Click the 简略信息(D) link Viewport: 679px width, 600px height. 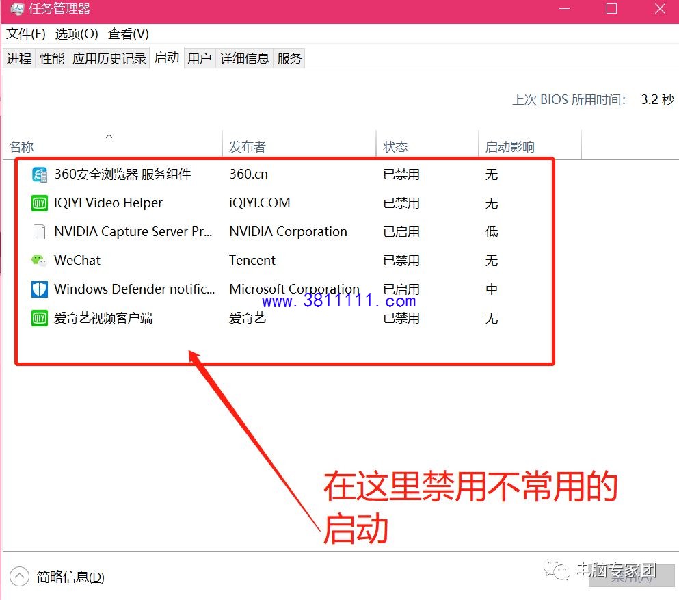[70, 577]
